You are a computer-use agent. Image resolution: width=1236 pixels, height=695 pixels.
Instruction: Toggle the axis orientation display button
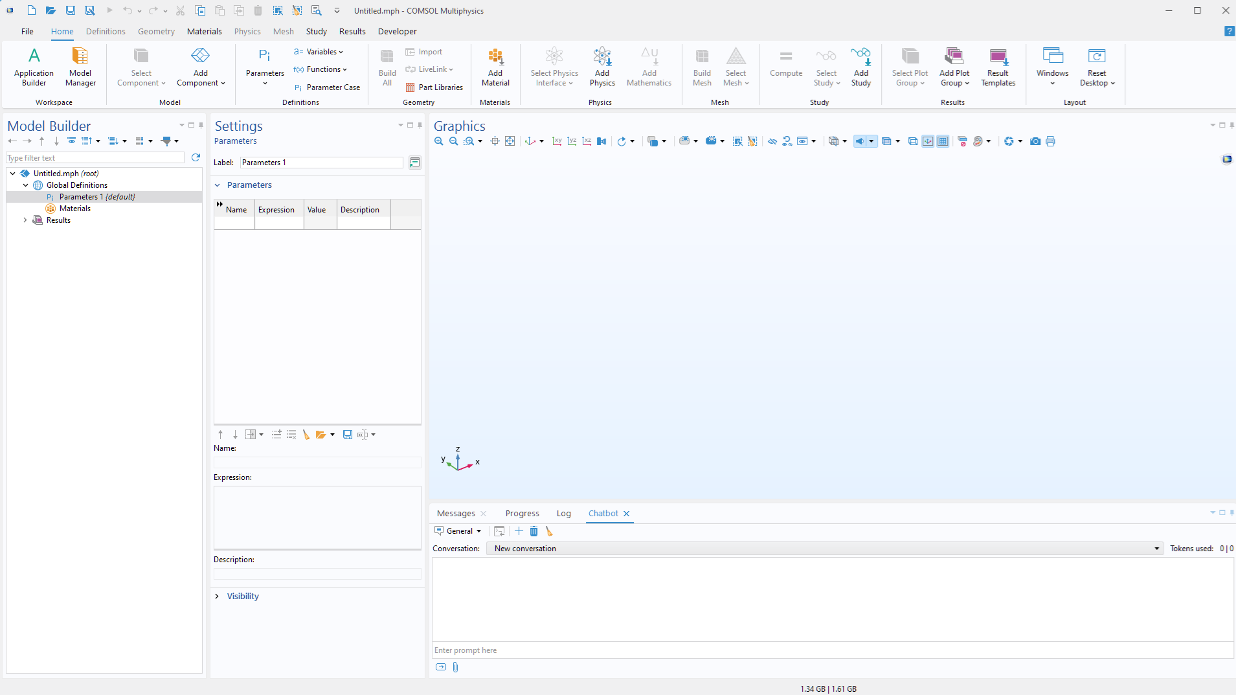[x=928, y=141]
